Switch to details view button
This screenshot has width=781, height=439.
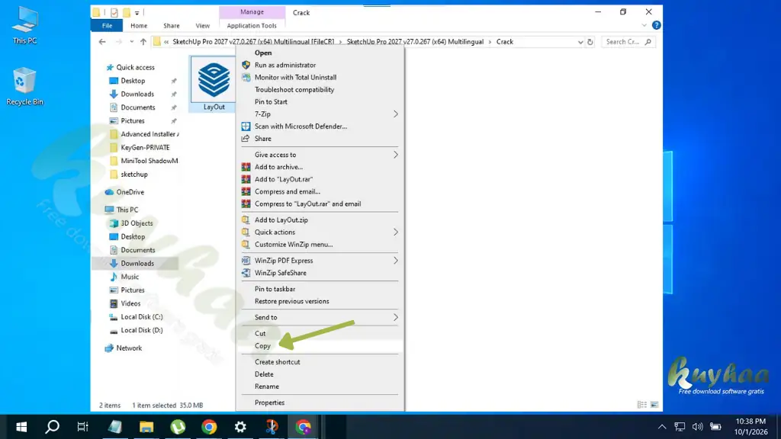642,405
